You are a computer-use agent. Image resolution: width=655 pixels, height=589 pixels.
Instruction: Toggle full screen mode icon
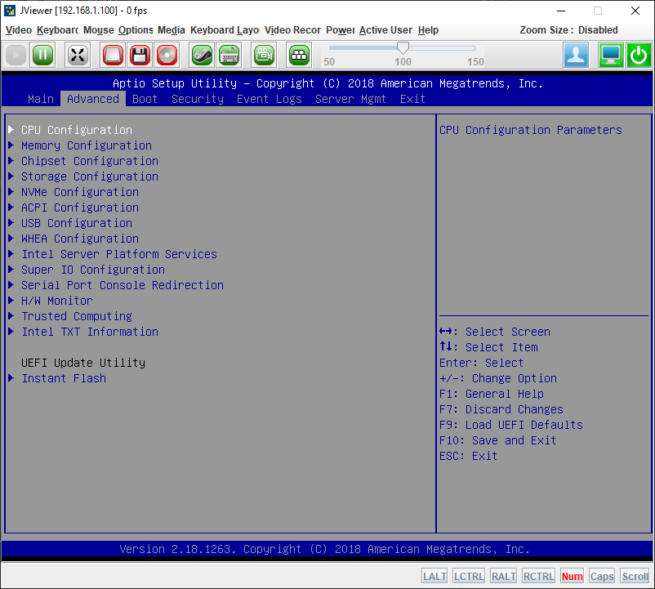click(x=78, y=55)
